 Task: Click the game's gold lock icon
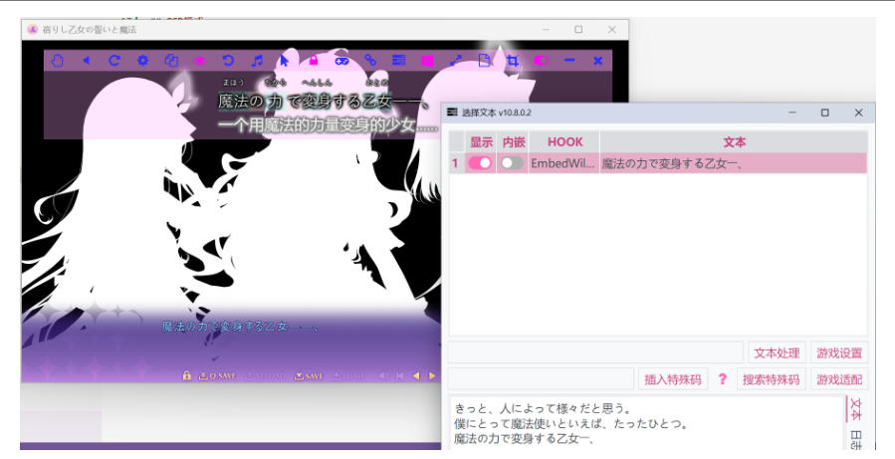pos(186,375)
